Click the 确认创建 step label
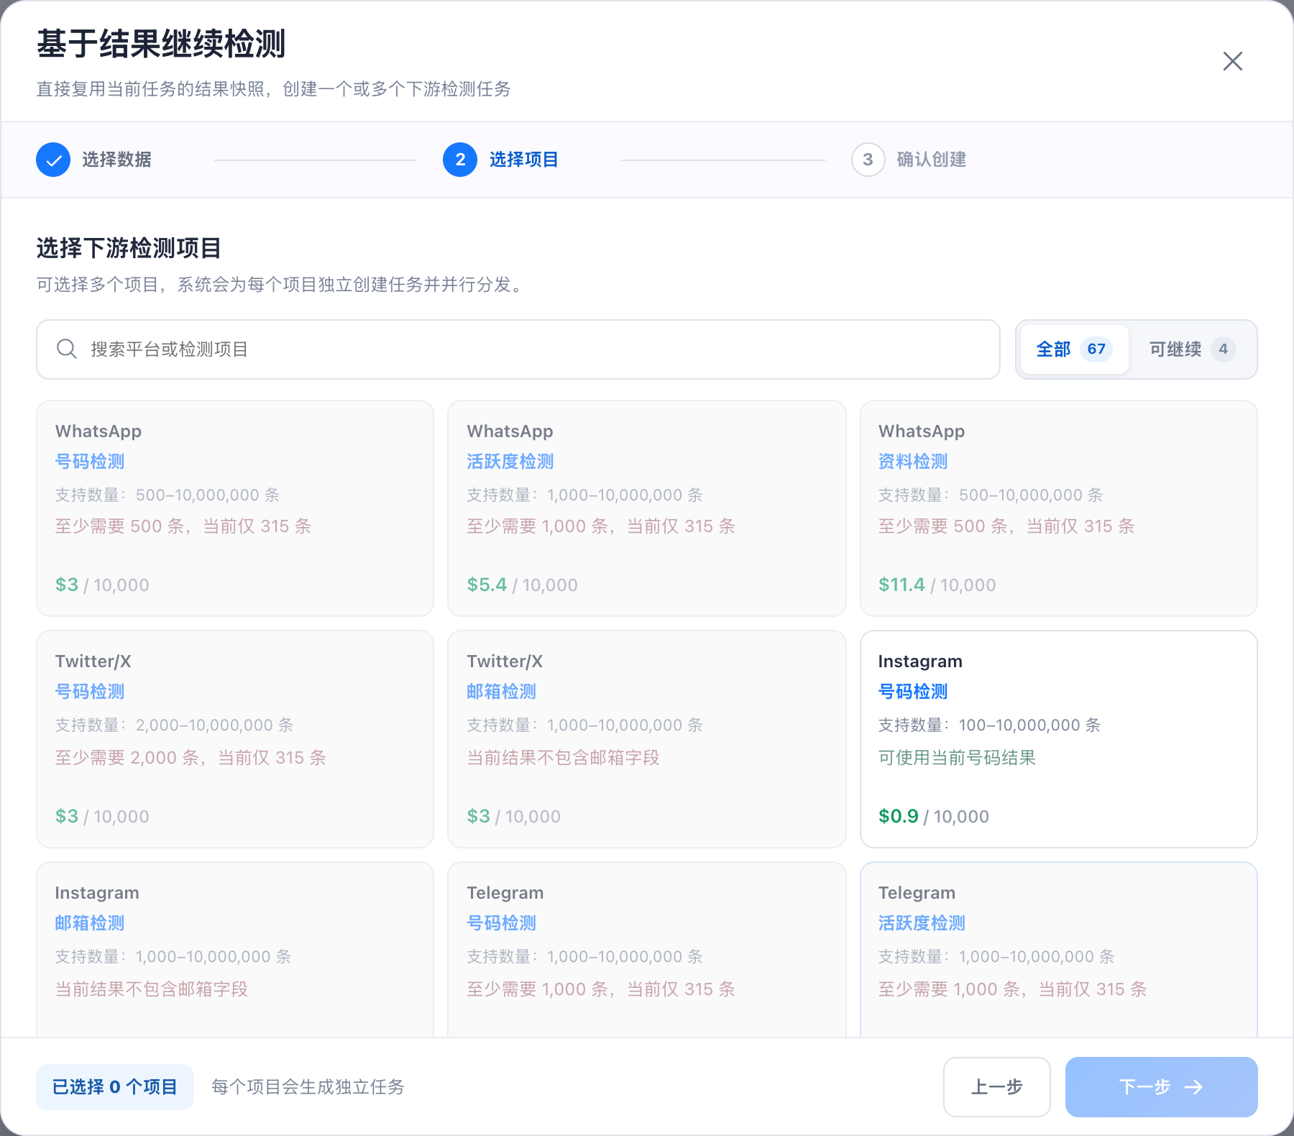1294x1136 pixels. pyautogui.click(x=932, y=160)
